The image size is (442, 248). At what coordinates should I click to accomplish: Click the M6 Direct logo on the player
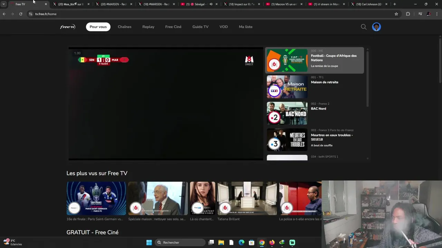[249, 61]
